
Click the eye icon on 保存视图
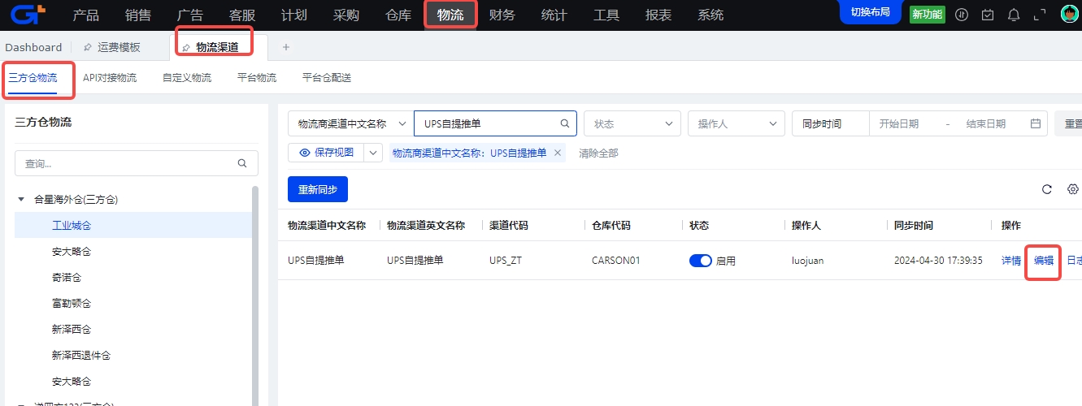tap(305, 153)
